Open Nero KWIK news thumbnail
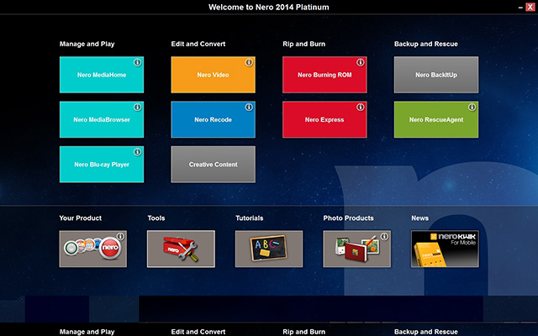 pos(445,249)
